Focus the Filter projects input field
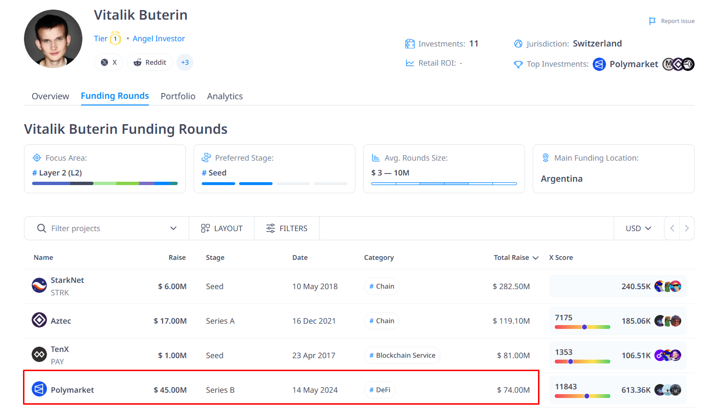Screen dimensions: 721x409 tap(106, 228)
